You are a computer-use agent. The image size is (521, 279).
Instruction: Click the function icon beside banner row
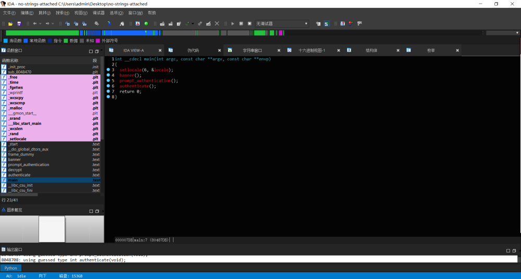point(4,159)
